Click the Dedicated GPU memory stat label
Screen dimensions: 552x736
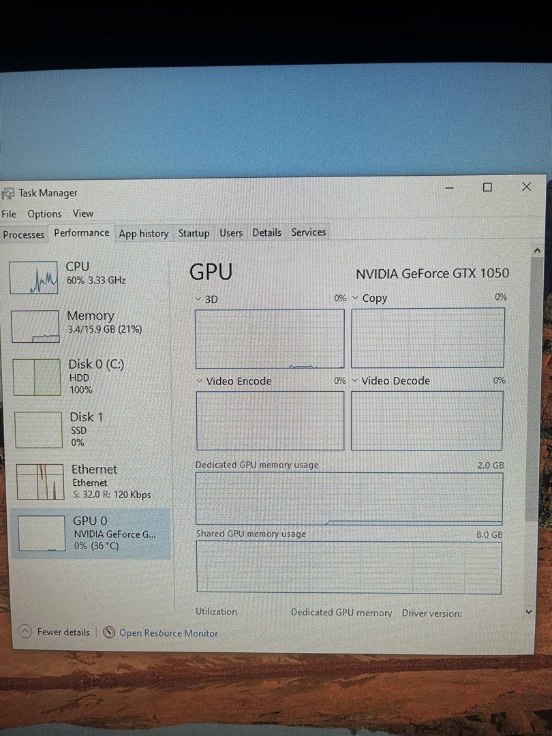(341, 612)
